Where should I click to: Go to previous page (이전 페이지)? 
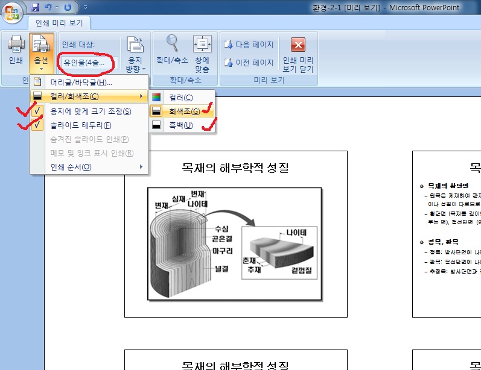[249, 62]
